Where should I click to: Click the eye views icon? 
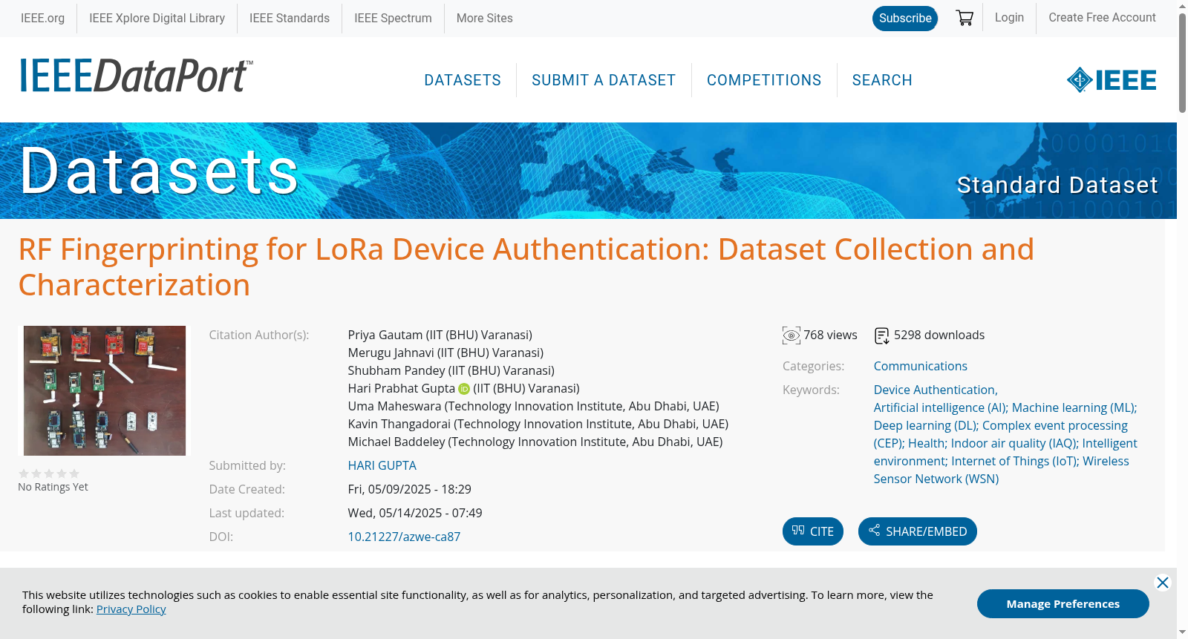tap(792, 335)
